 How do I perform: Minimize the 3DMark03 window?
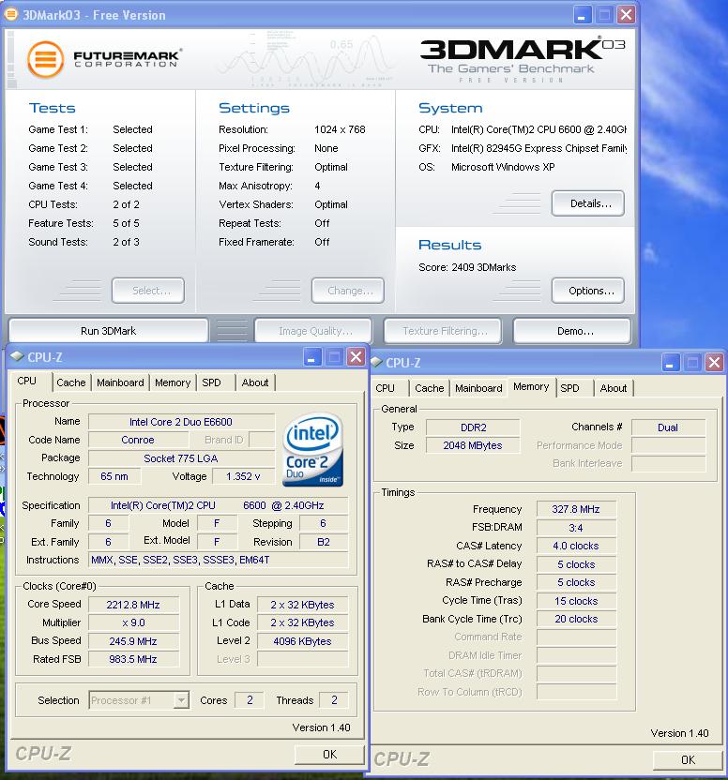(582, 15)
